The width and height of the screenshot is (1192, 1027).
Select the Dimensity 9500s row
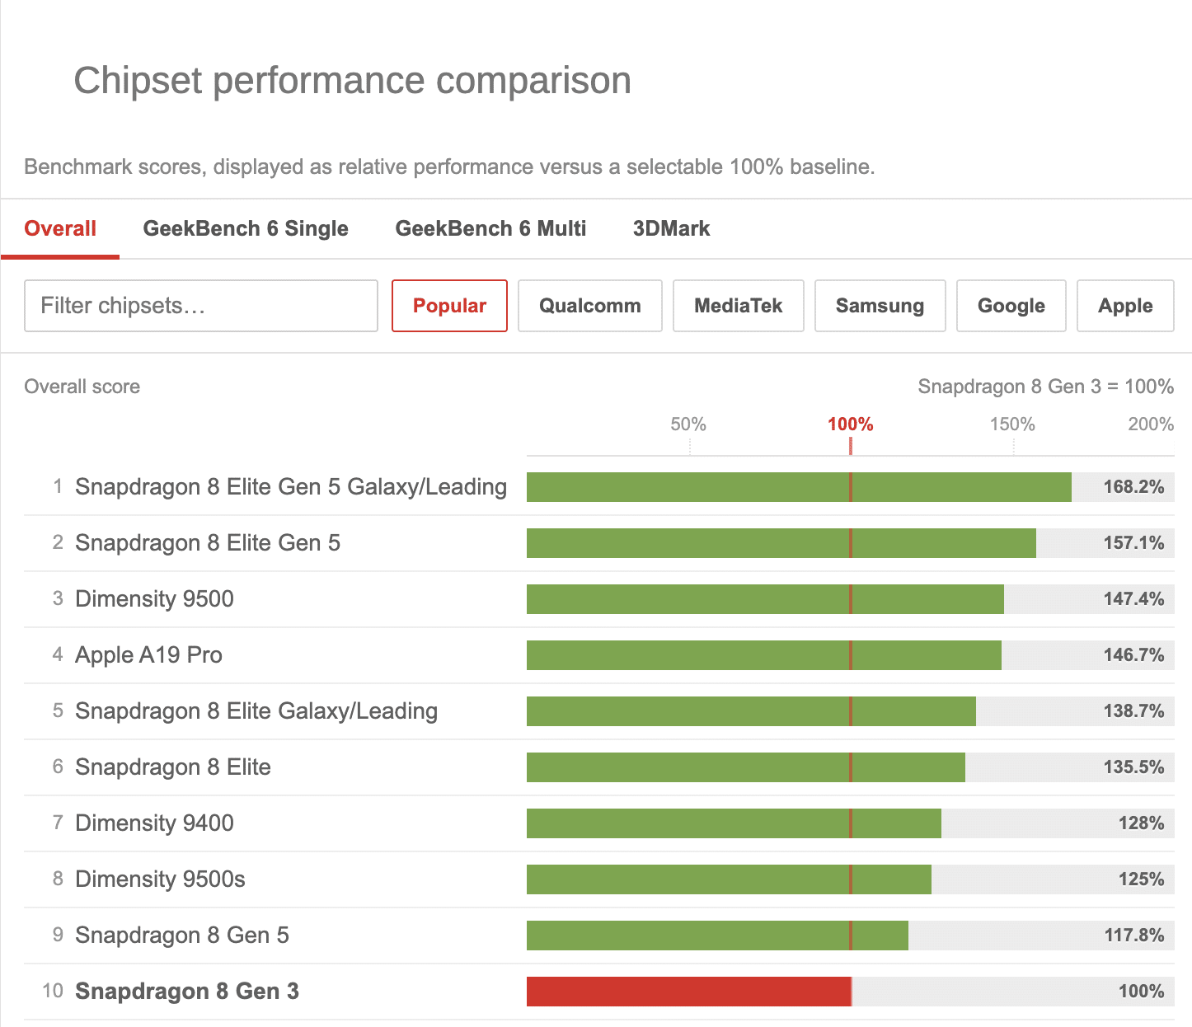599,879
